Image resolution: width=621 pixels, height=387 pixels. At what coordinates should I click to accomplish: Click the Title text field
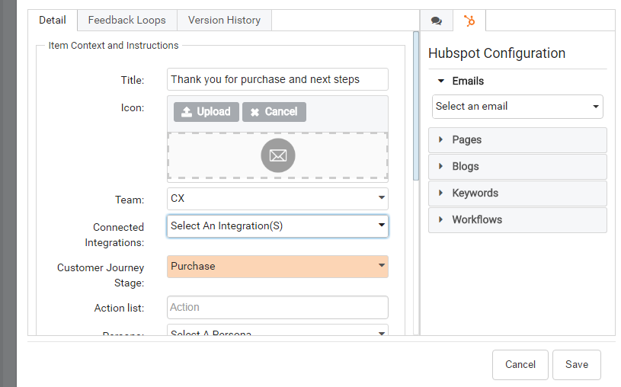277,79
